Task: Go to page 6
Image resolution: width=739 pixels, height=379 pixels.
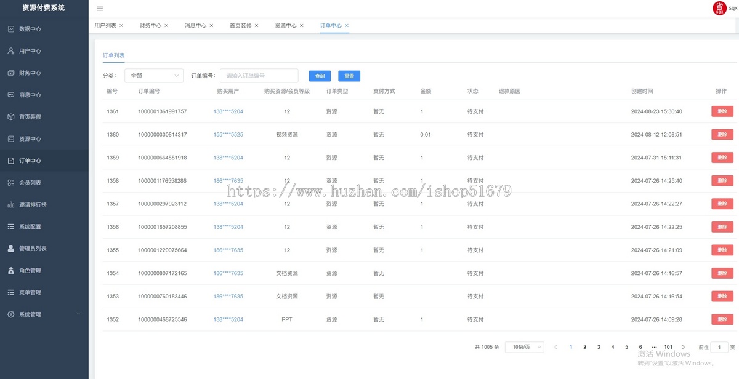Action: 640,347
